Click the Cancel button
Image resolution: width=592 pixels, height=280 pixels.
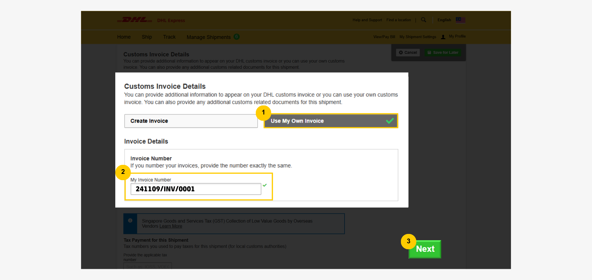[x=408, y=53]
